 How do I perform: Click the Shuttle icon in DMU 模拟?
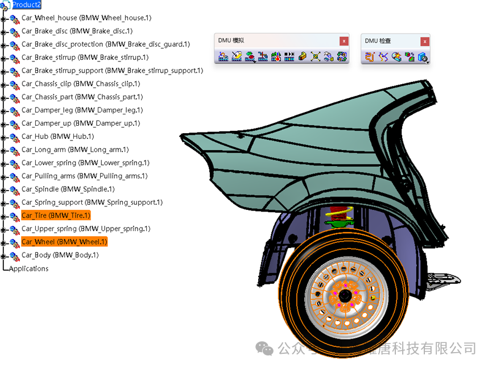pyautogui.click(x=329, y=57)
